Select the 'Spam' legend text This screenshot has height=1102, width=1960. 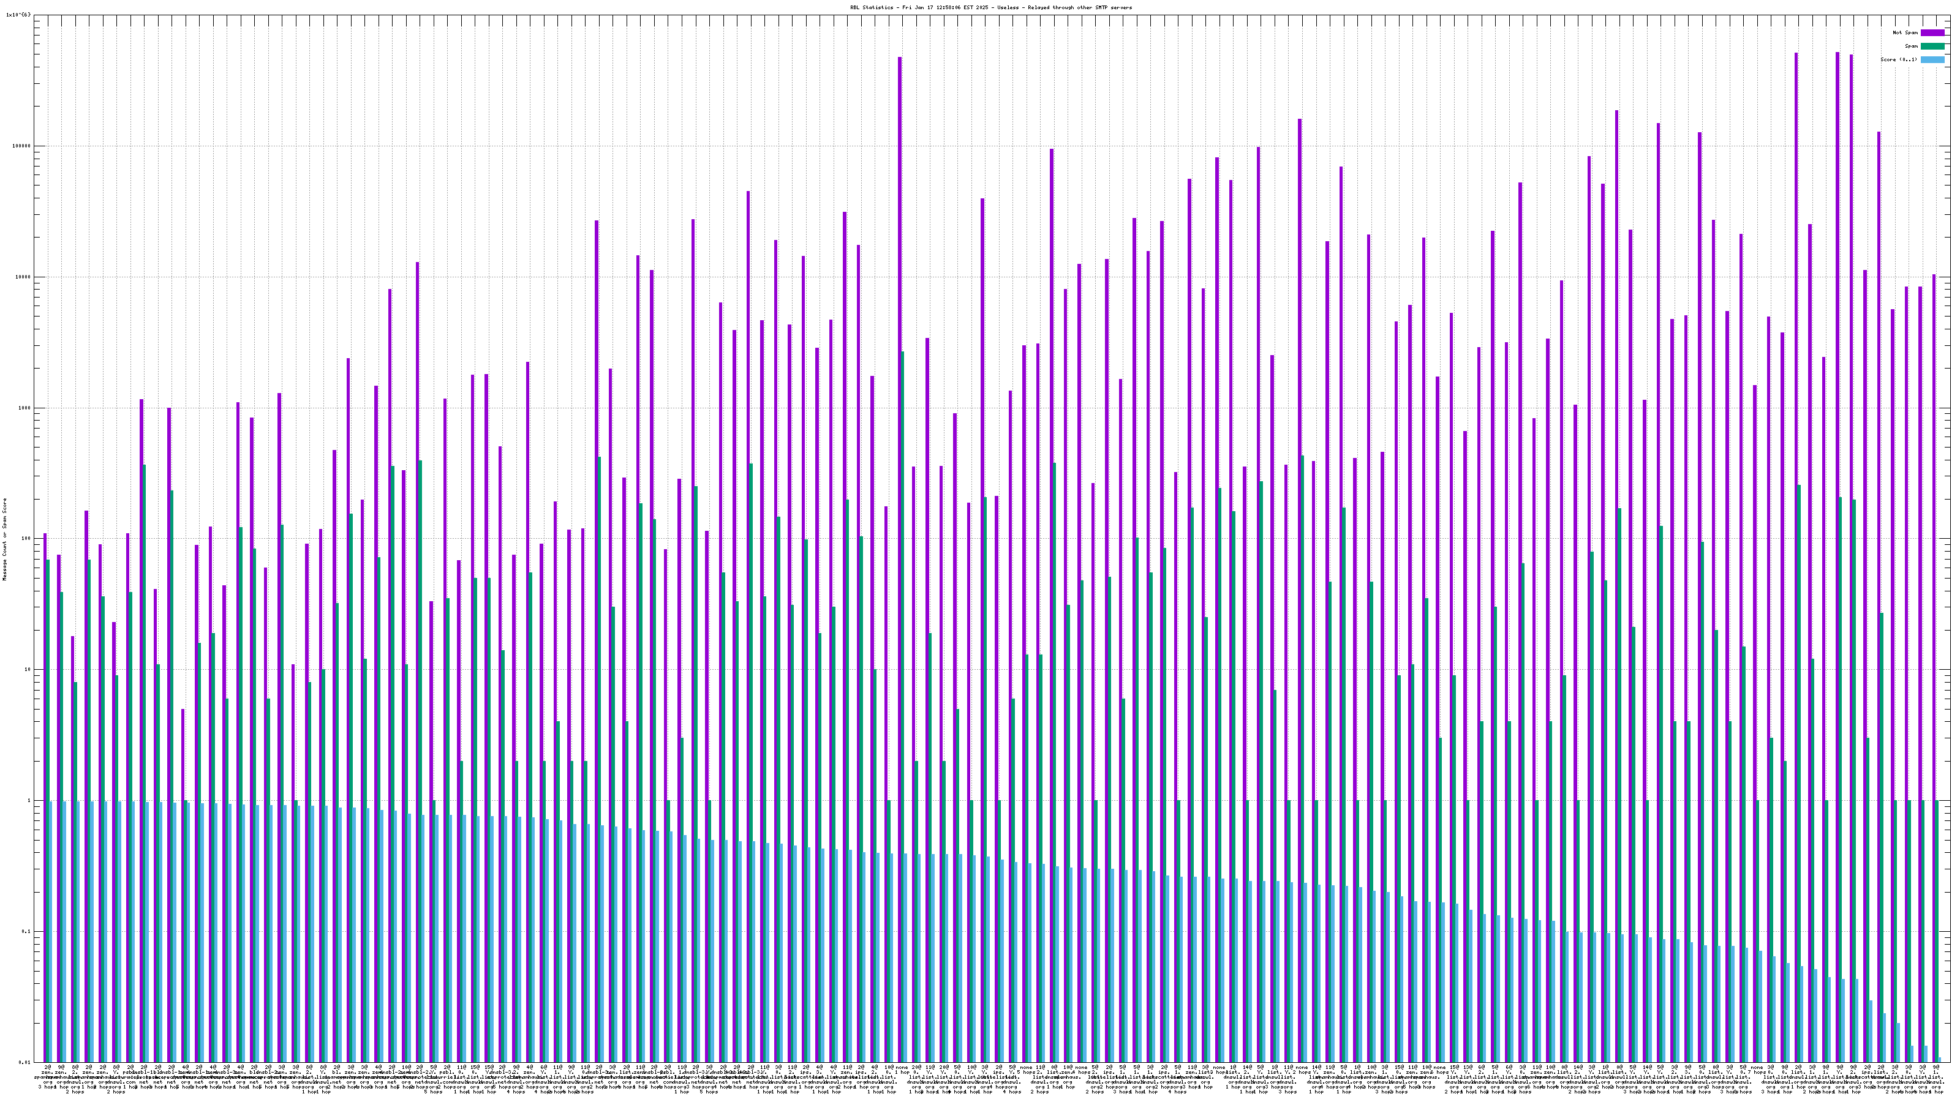[1911, 47]
